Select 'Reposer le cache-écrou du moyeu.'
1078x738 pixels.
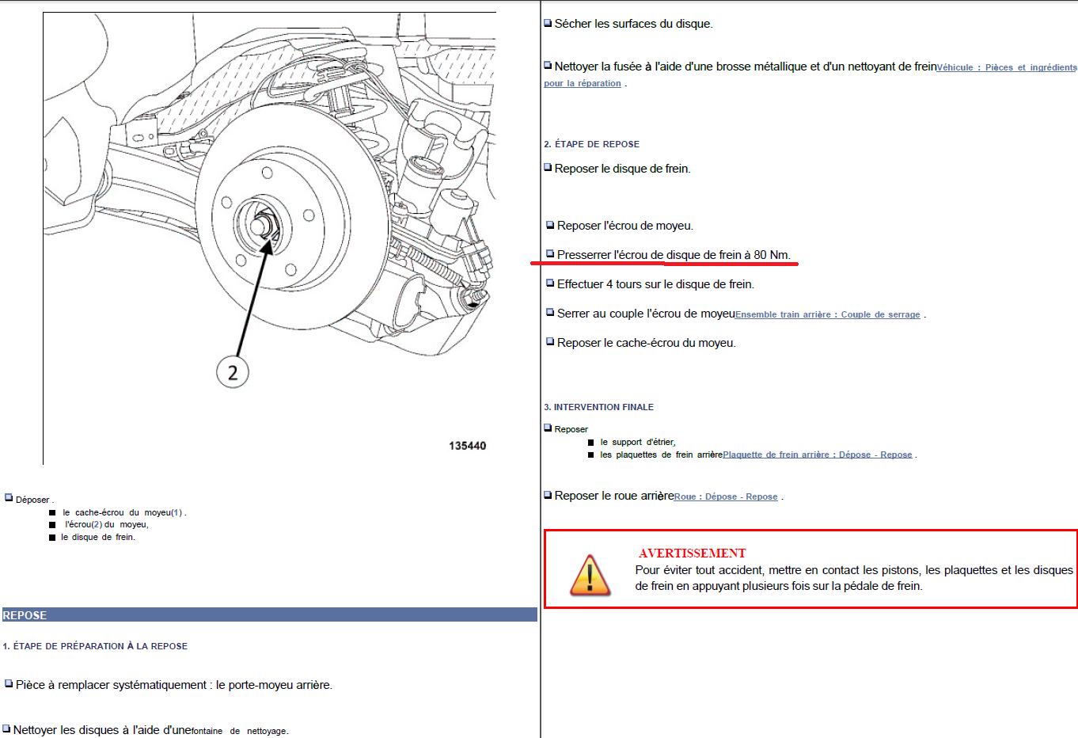pyautogui.click(x=646, y=343)
